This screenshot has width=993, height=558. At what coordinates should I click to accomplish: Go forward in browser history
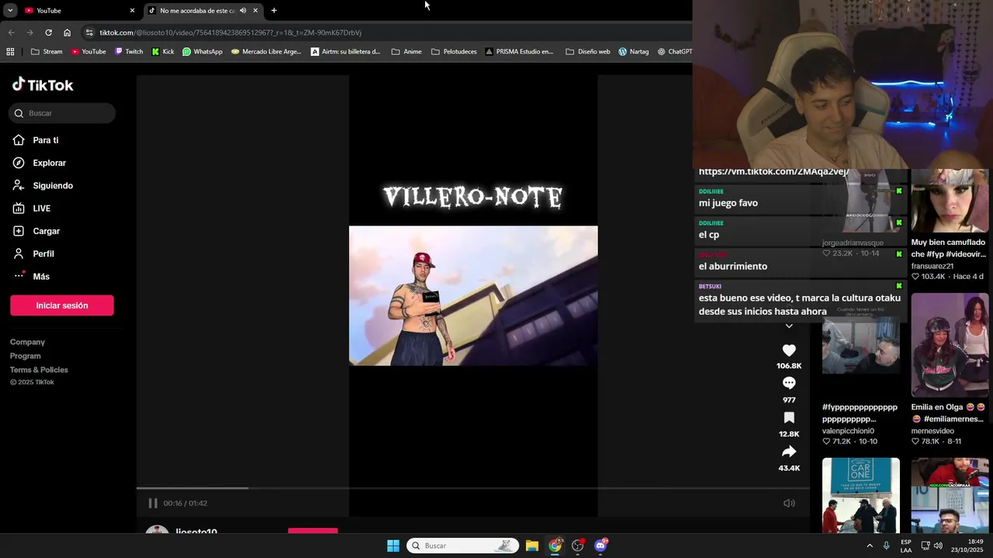click(x=29, y=33)
